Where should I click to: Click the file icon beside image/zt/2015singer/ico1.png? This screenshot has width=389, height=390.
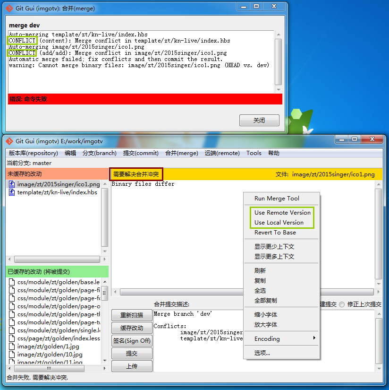(x=13, y=184)
